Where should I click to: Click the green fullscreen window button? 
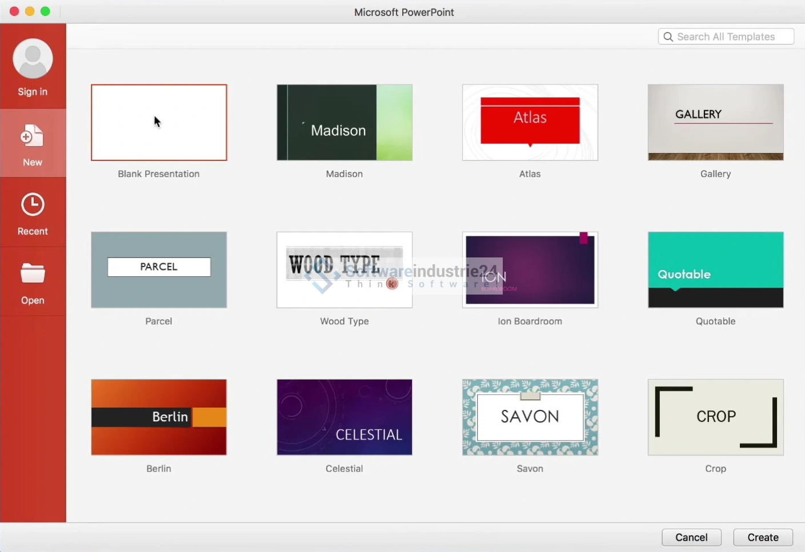click(45, 11)
